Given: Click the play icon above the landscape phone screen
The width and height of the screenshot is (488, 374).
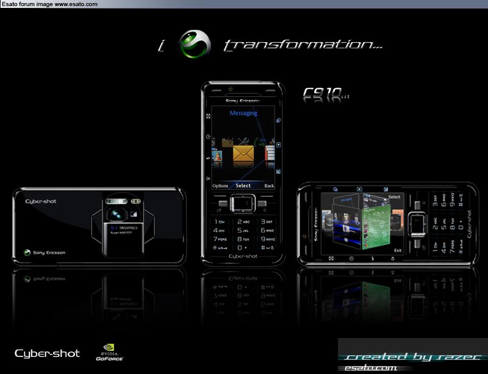Looking at the screenshot, I should click(359, 190).
